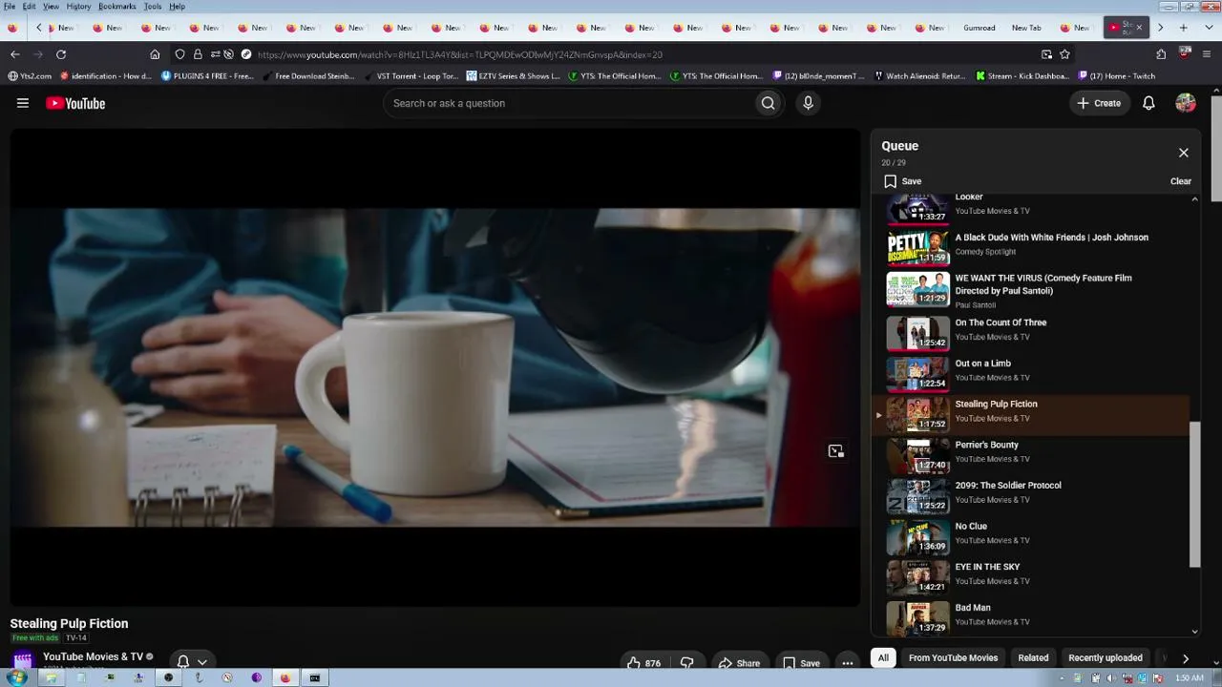Image resolution: width=1222 pixels, height=687 pixels.
Task: Open the browser extensions puzzle icon
Action: click(x=1161, y=54)
